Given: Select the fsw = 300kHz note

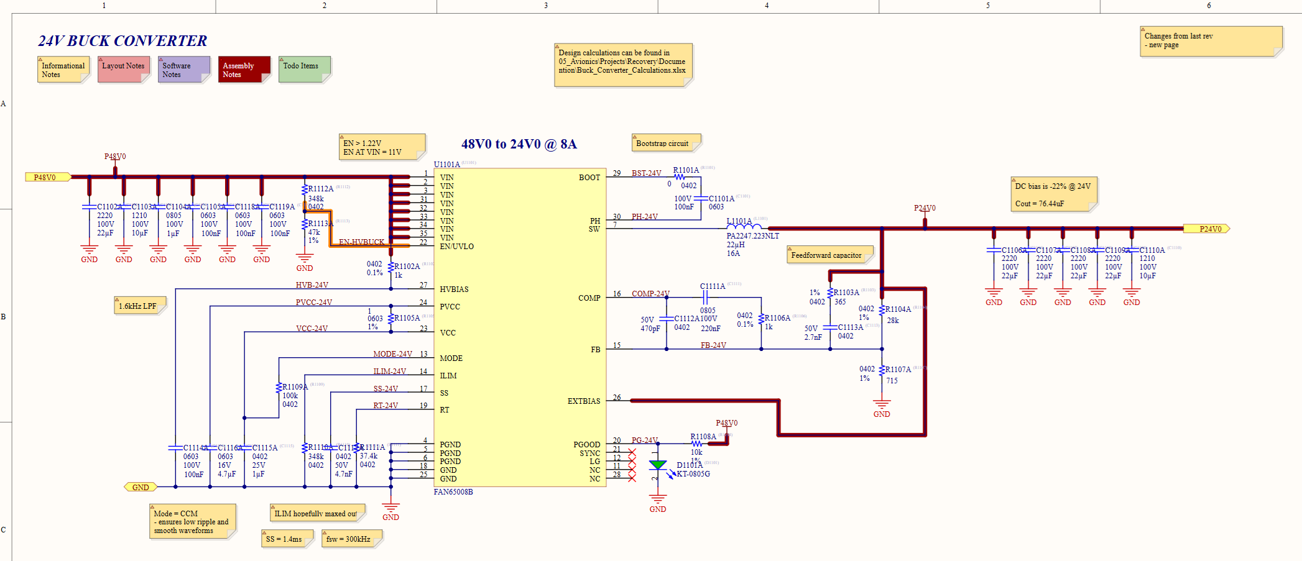Looking at the screenshot, I should (352, 539).
